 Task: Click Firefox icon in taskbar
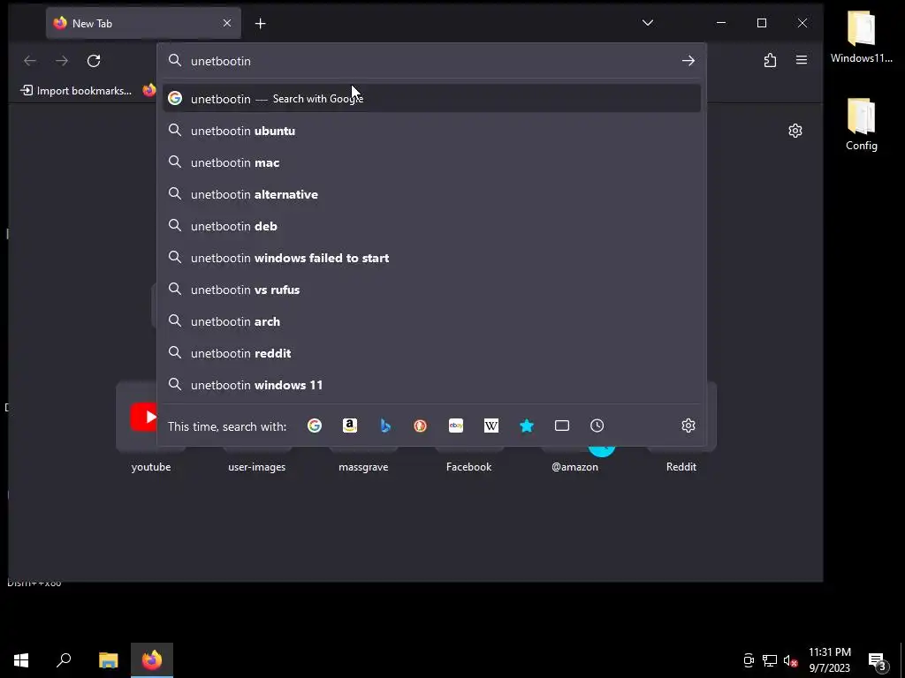(x=152, y=659)
